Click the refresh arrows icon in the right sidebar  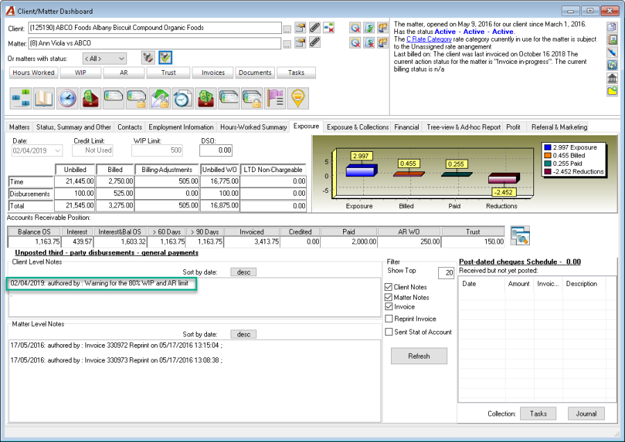tap(612, 65)
